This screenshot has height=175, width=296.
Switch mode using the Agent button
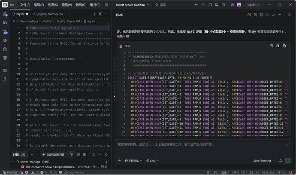[253, 5]
